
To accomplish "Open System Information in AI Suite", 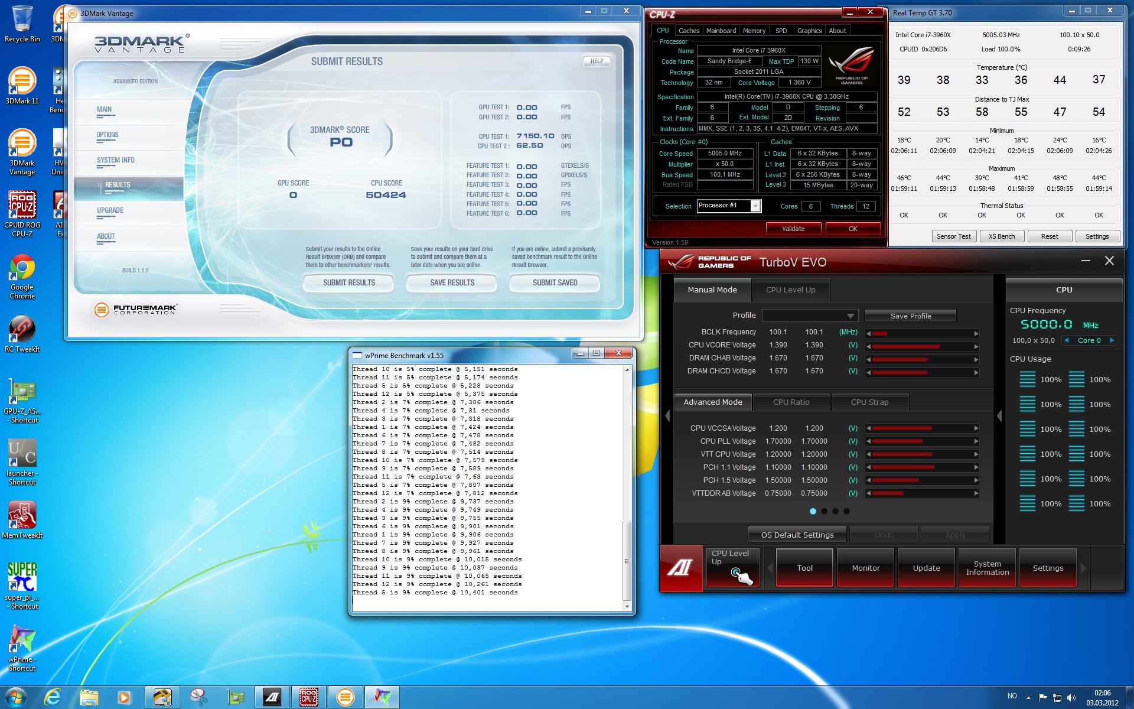I will [x=987, y=568].
